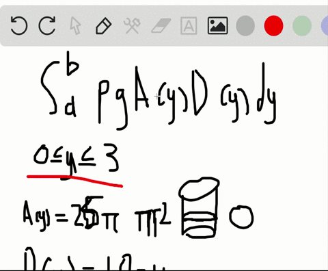
Task: Choose the gray color swatch
Action: tap(245, 25)
